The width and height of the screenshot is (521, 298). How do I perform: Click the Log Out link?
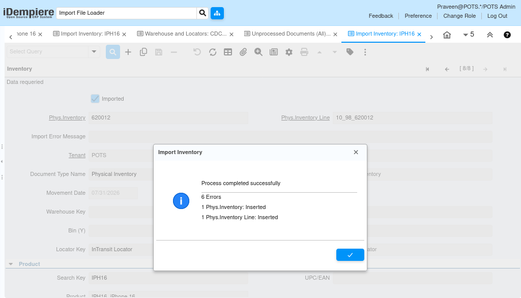(497, 16)
